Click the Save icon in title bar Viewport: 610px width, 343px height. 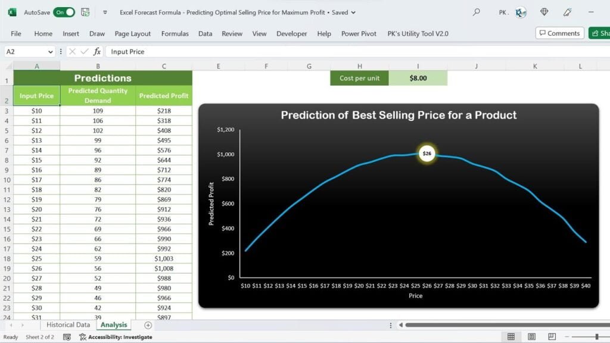[85, 12]
